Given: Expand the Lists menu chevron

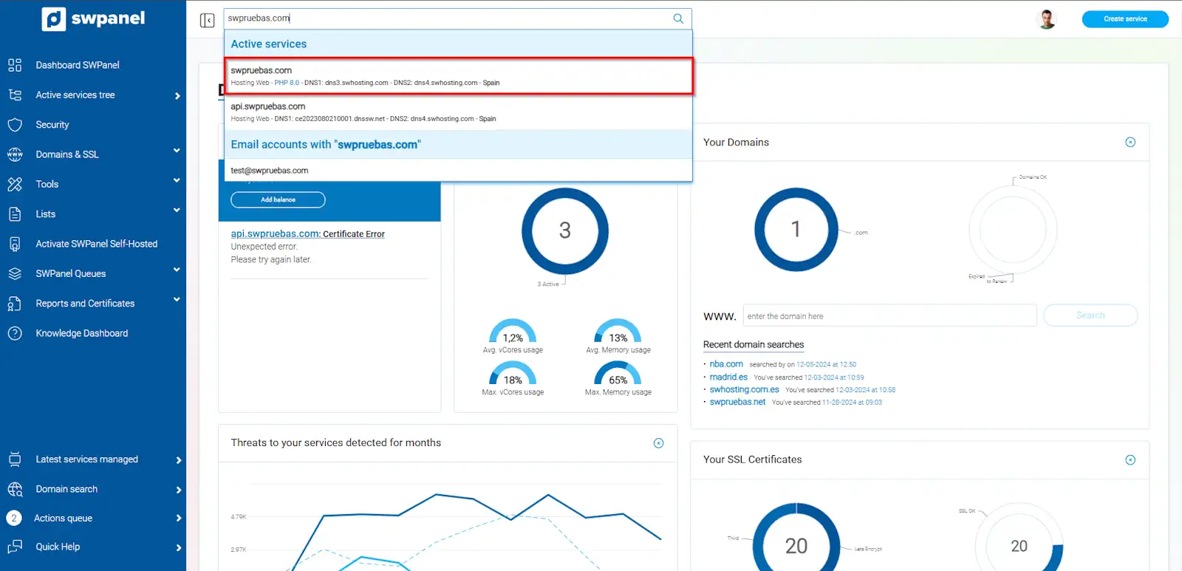Looking at the screenshot, I should coord(177,211).
